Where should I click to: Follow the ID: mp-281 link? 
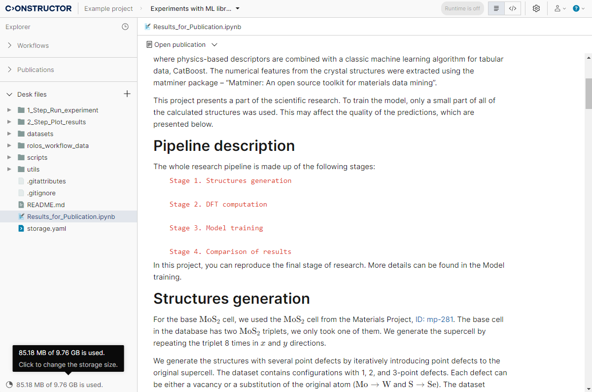pyautogui.click(x=434, y=319)
